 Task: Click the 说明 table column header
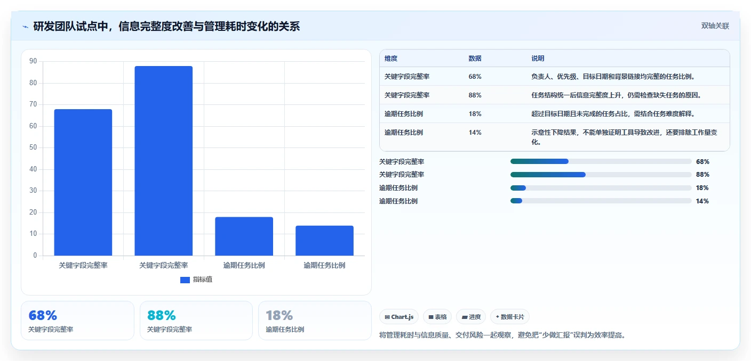(x=538, y=59)
